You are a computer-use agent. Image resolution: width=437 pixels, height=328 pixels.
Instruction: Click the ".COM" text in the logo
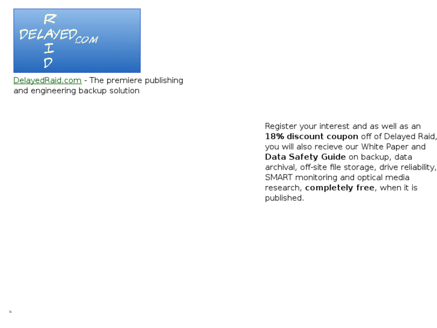87,40
